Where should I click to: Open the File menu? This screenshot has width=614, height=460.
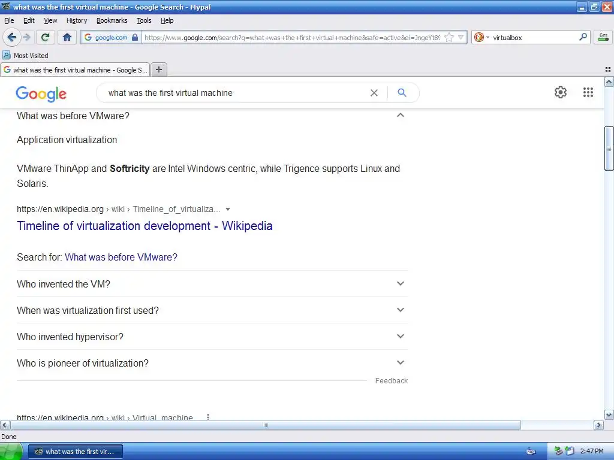(x=9, y=20)
